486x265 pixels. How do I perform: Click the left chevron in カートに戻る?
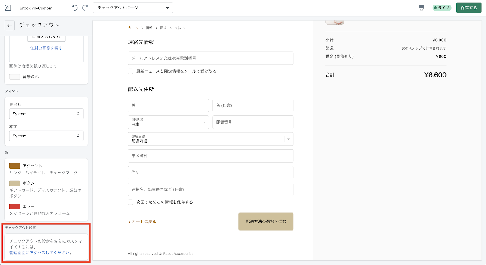point(129,222)
